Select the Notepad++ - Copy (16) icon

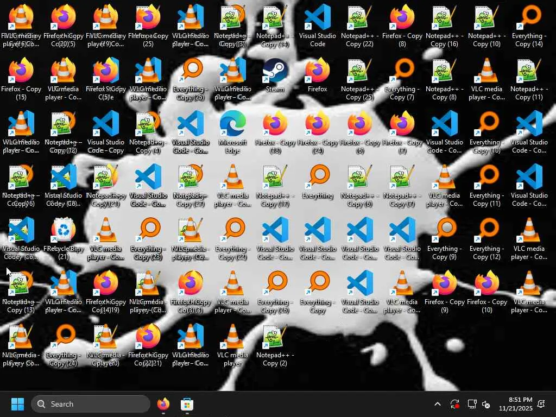(444, 26)
